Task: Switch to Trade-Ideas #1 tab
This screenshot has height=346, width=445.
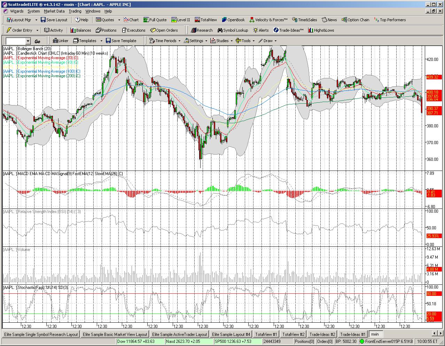Action: coord(353,334)
